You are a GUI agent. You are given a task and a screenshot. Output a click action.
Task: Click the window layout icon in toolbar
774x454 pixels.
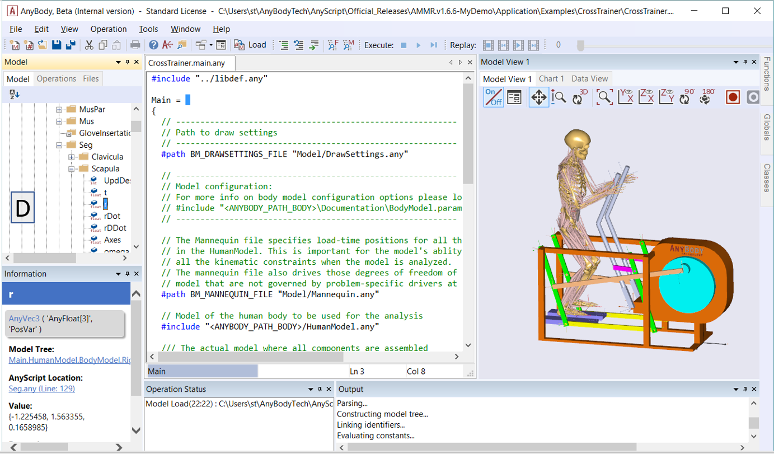pyautogui.click(x=200, y=45)
